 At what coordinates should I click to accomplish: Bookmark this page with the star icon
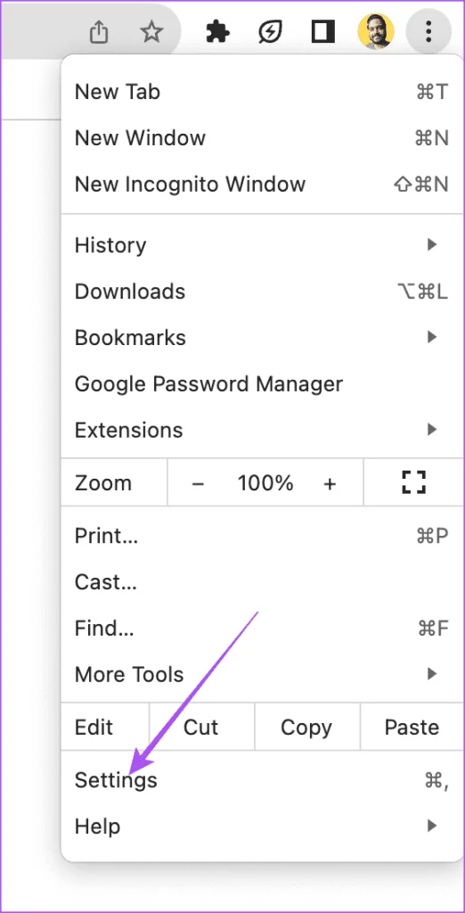coord(151,32)
